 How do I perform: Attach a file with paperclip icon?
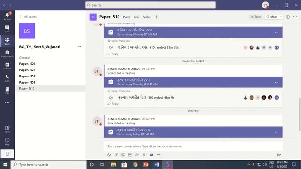point(116,154)
